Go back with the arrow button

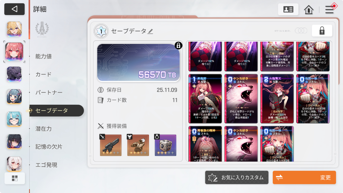click(x=14, y=9)
